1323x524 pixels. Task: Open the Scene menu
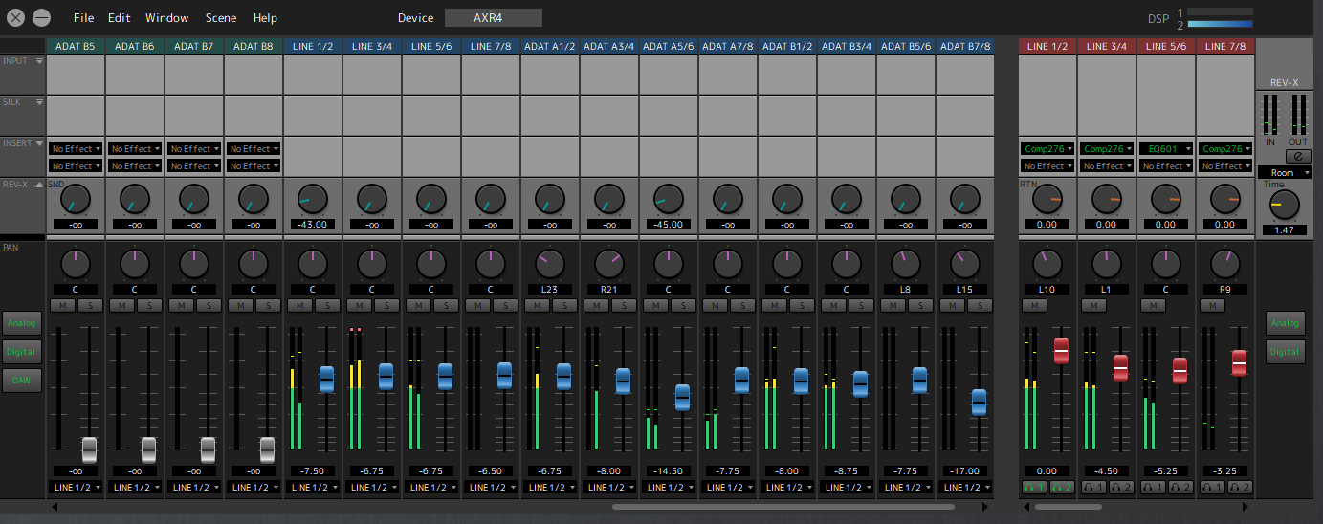[x=221, y=18]
